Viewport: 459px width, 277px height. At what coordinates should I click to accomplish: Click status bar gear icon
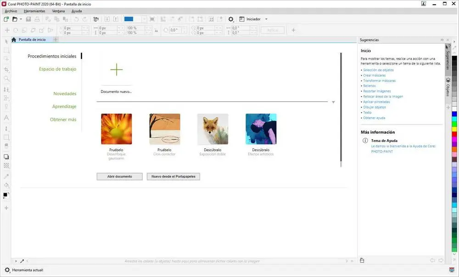tap(7, 270)
